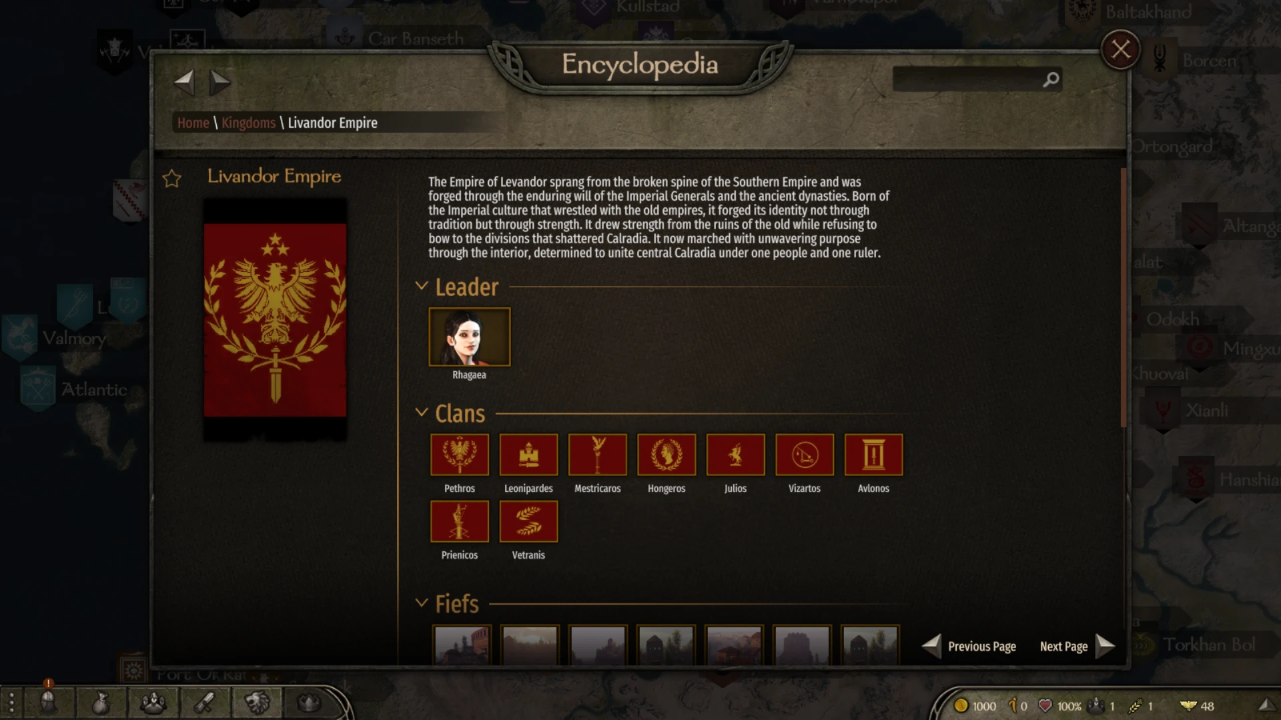The width and height of the screenshot is (1281, 720).
Task: Open the Julios clan emblem
Action: pyautogui.click(x=735, y=455)
